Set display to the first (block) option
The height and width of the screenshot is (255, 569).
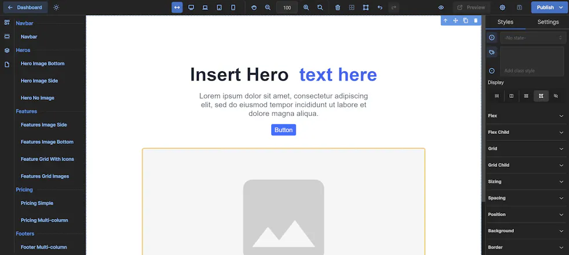(497, 96)
